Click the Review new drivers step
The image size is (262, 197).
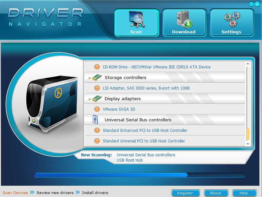coord(55,193)
